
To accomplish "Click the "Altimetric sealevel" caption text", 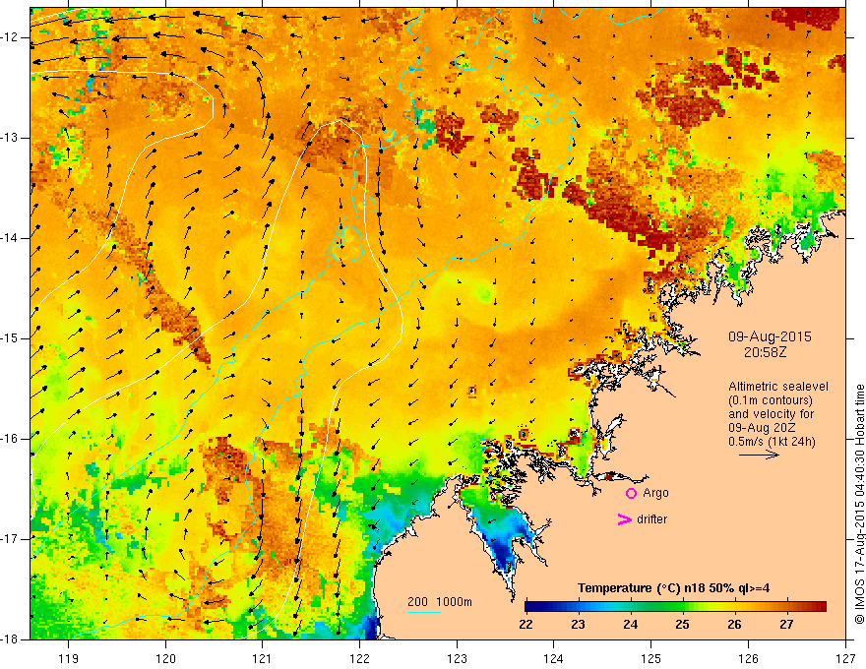I will tap(778, 387).
